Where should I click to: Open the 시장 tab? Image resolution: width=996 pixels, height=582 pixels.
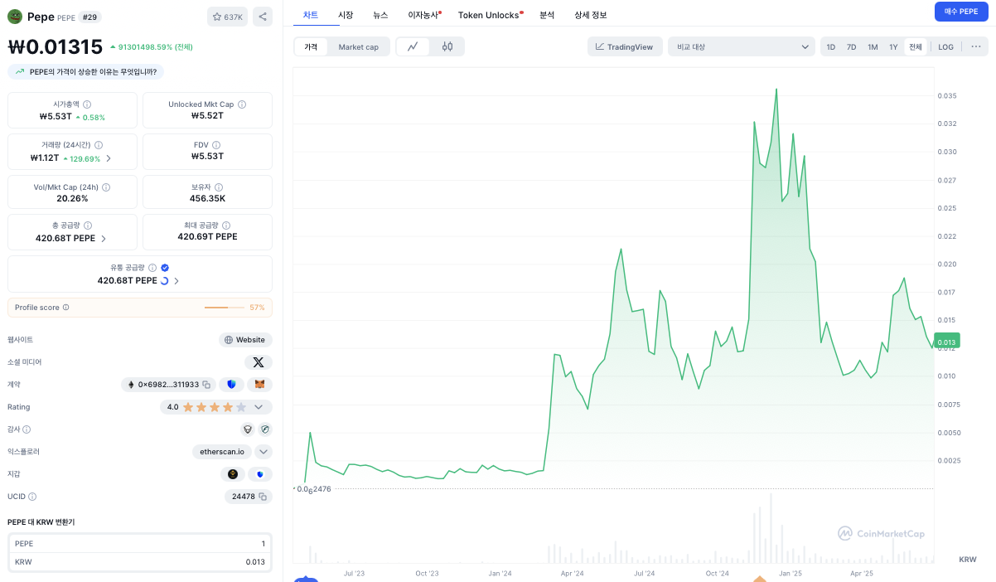click(x=346, y=15)
